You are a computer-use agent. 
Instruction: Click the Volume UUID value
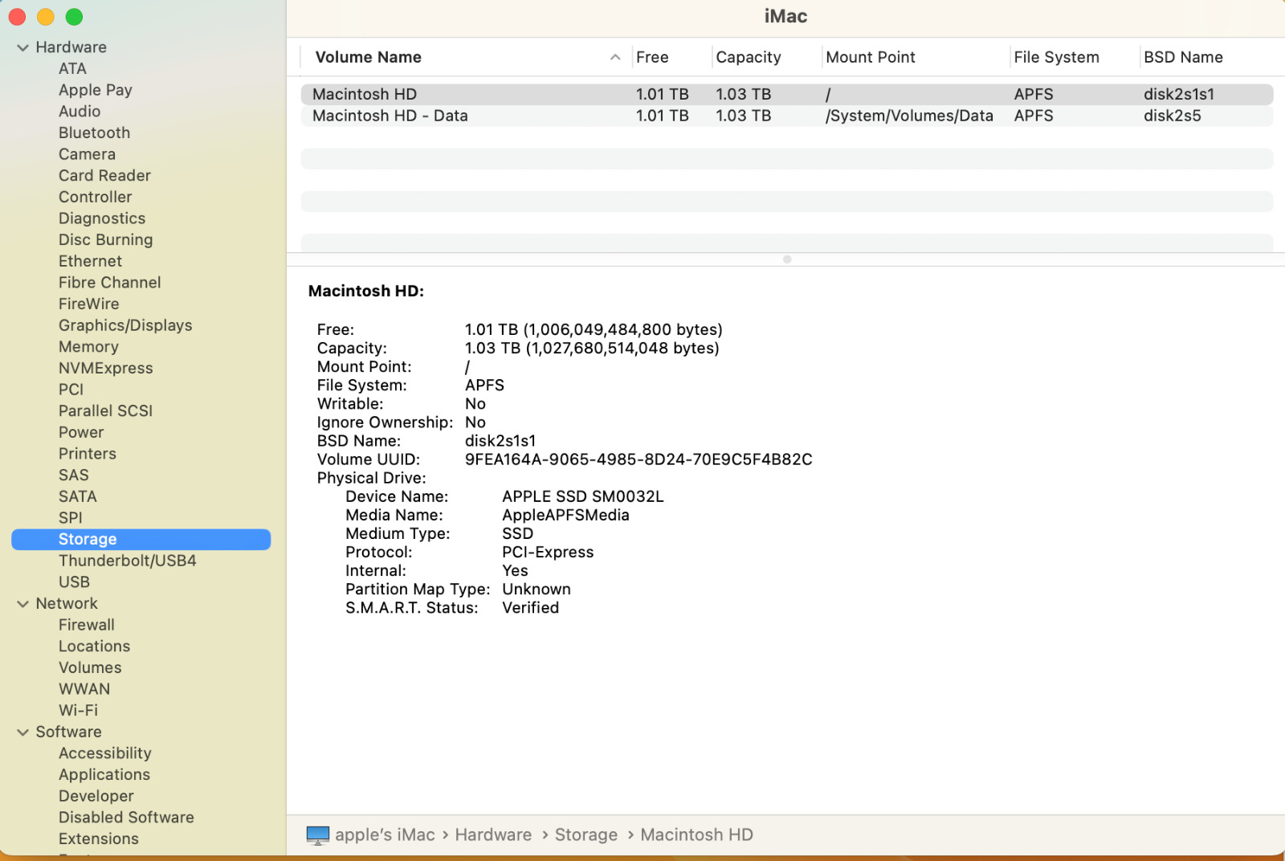pos(638,459)
